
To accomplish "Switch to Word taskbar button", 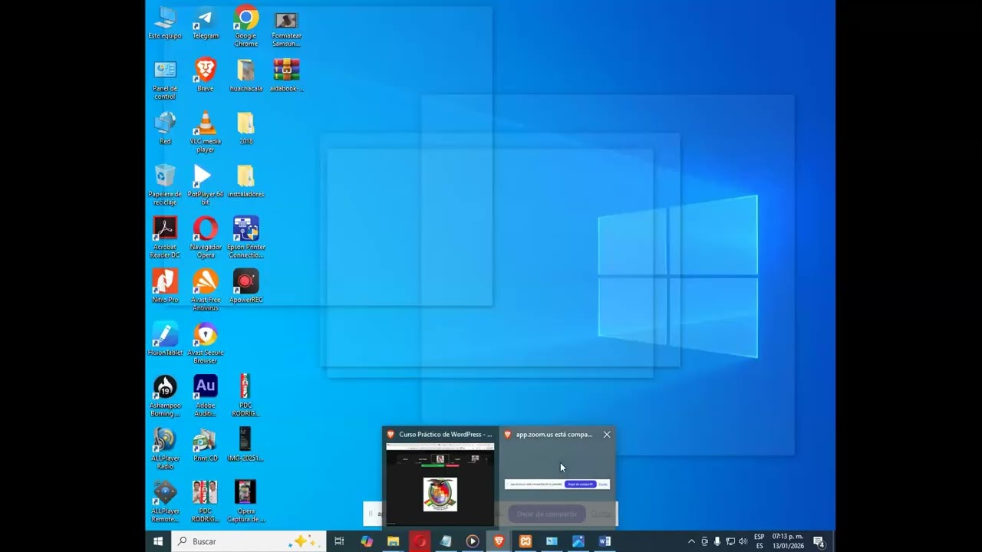I will click(x=605, y=541).
